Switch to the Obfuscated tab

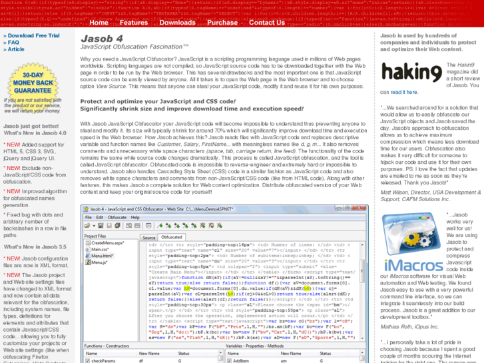pos(172,237)
